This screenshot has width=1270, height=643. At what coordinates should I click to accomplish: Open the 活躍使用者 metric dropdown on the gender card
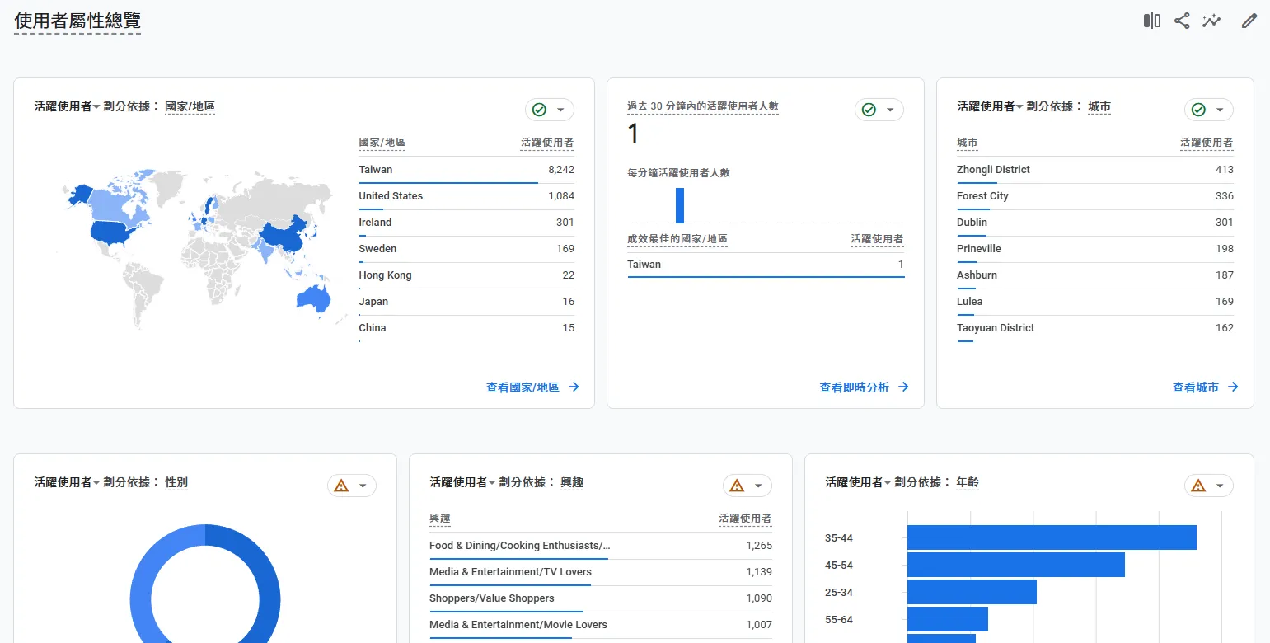click(68, 482)
